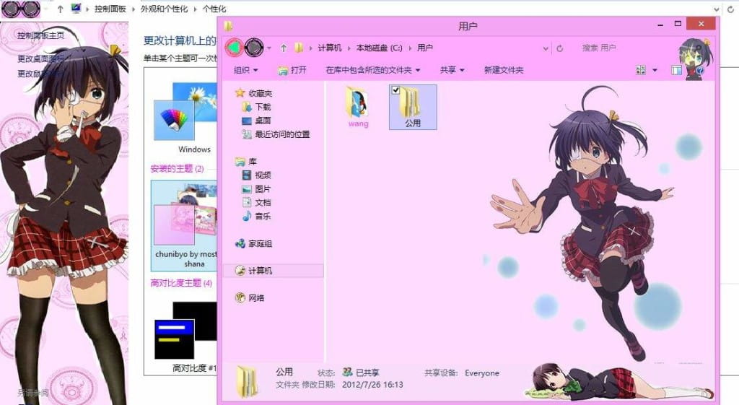Click Control Panel up arrow button

[61, 9]
